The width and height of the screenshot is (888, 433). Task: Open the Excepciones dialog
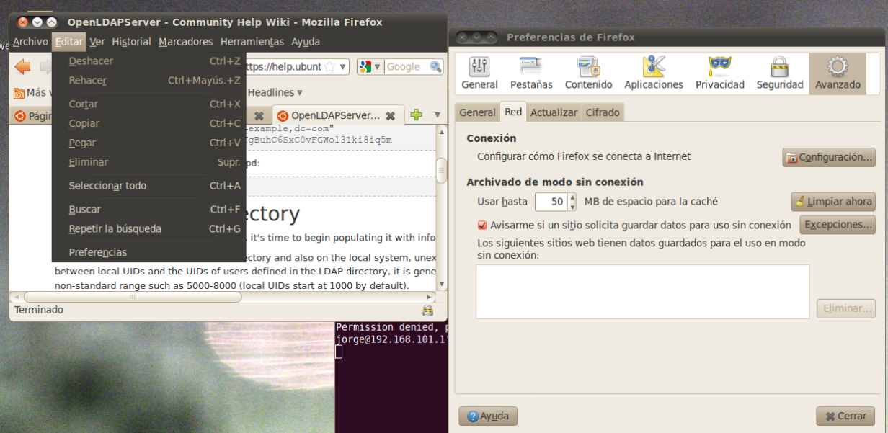coord(837,224)
